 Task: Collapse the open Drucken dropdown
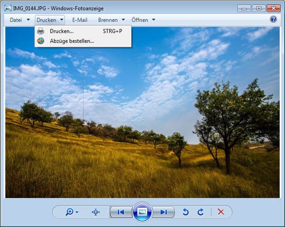(50, 20)
